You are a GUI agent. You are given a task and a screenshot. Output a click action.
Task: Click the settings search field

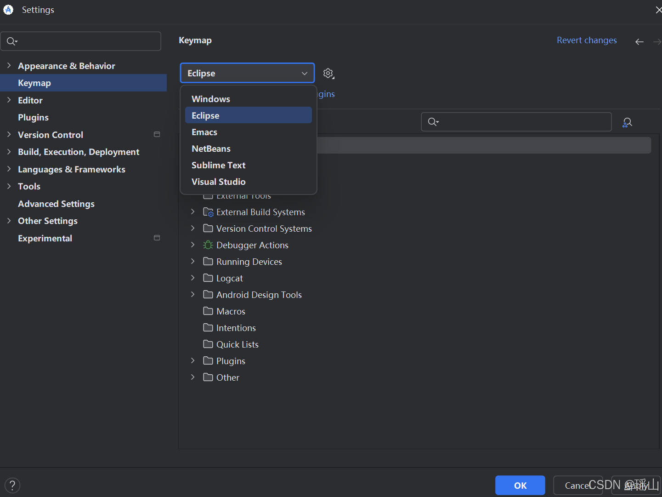(81, 41)
